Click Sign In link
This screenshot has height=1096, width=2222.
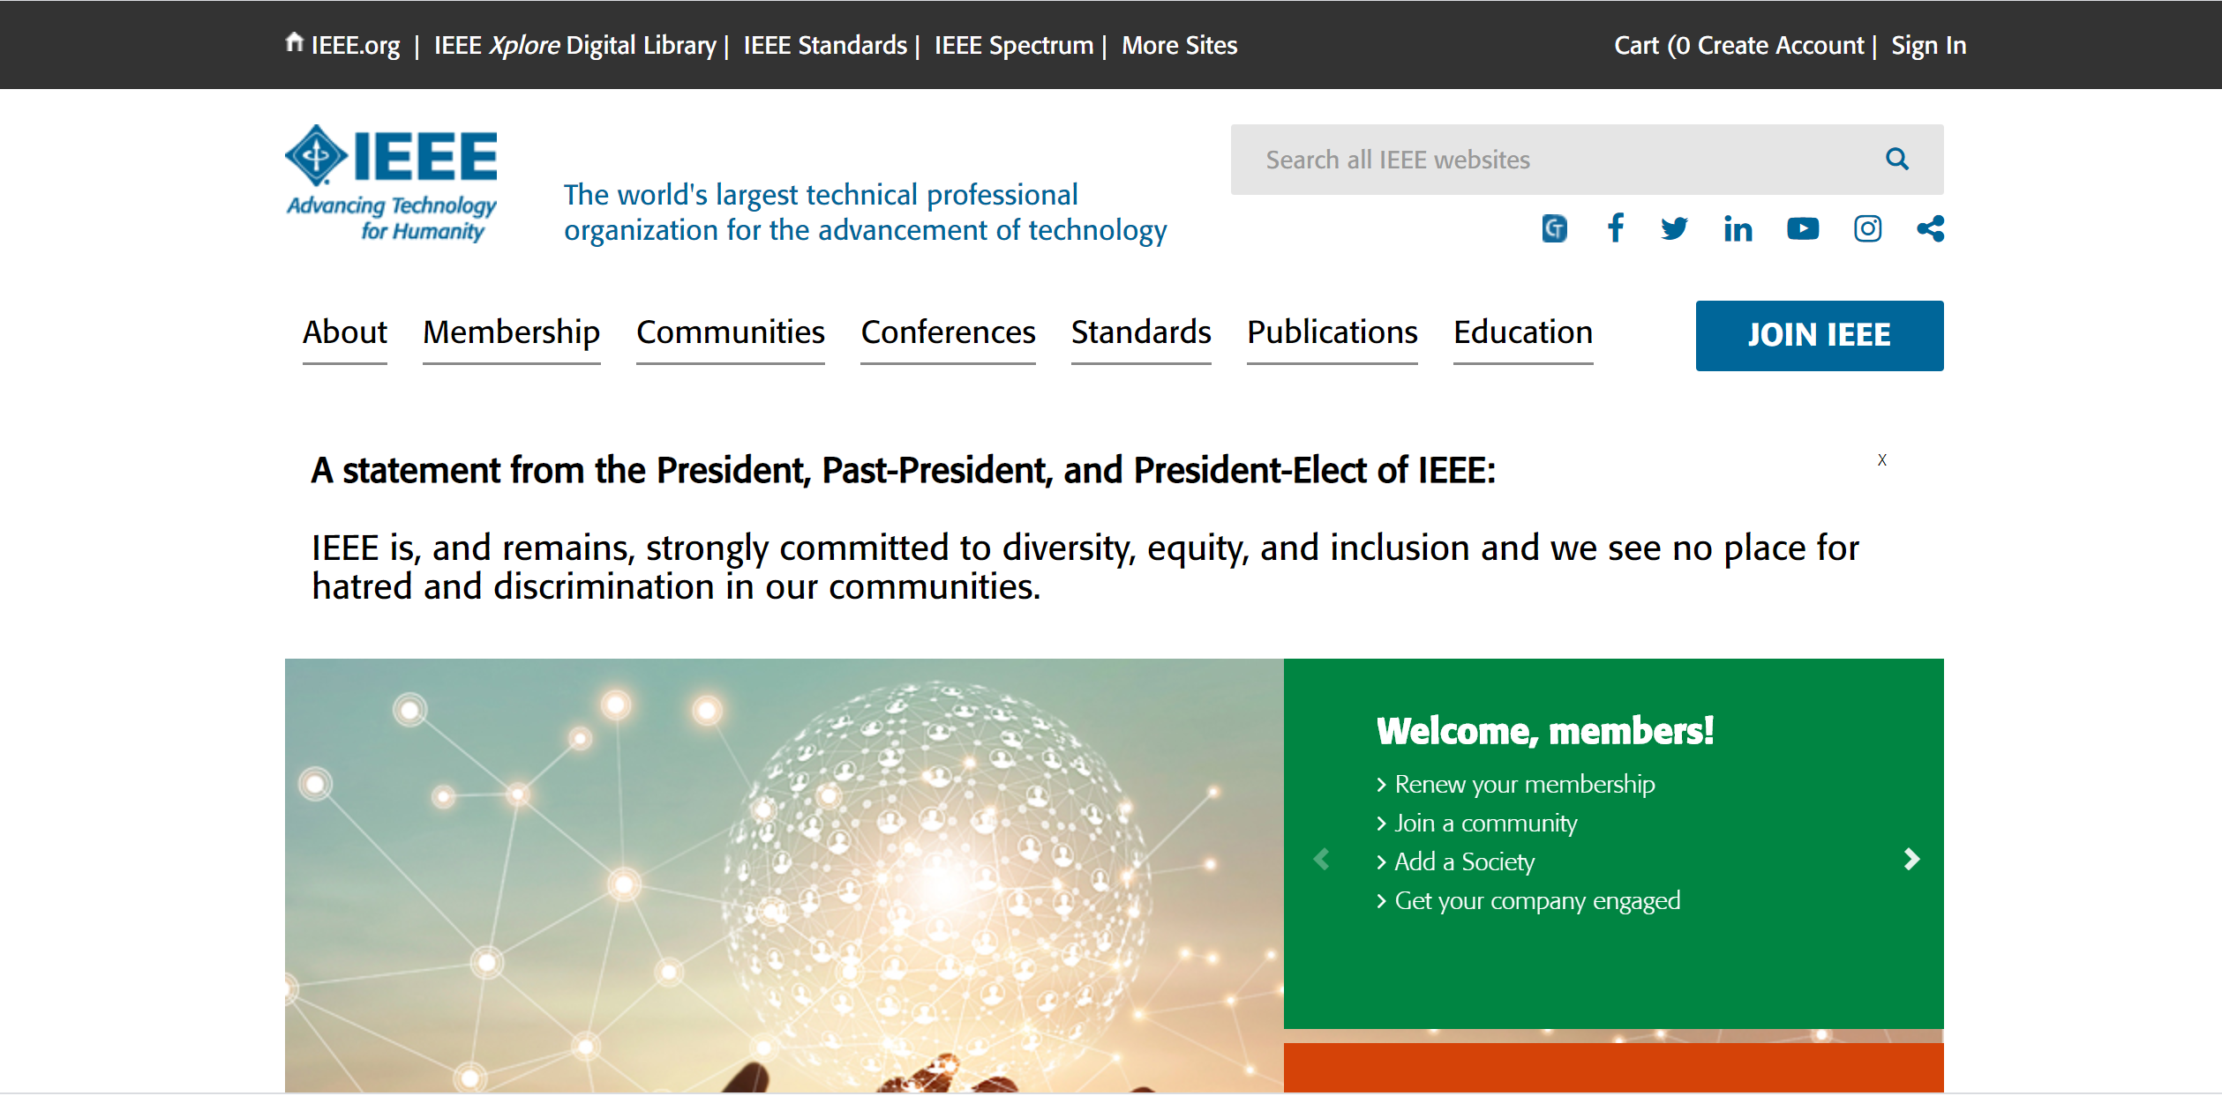point(1928,46)
